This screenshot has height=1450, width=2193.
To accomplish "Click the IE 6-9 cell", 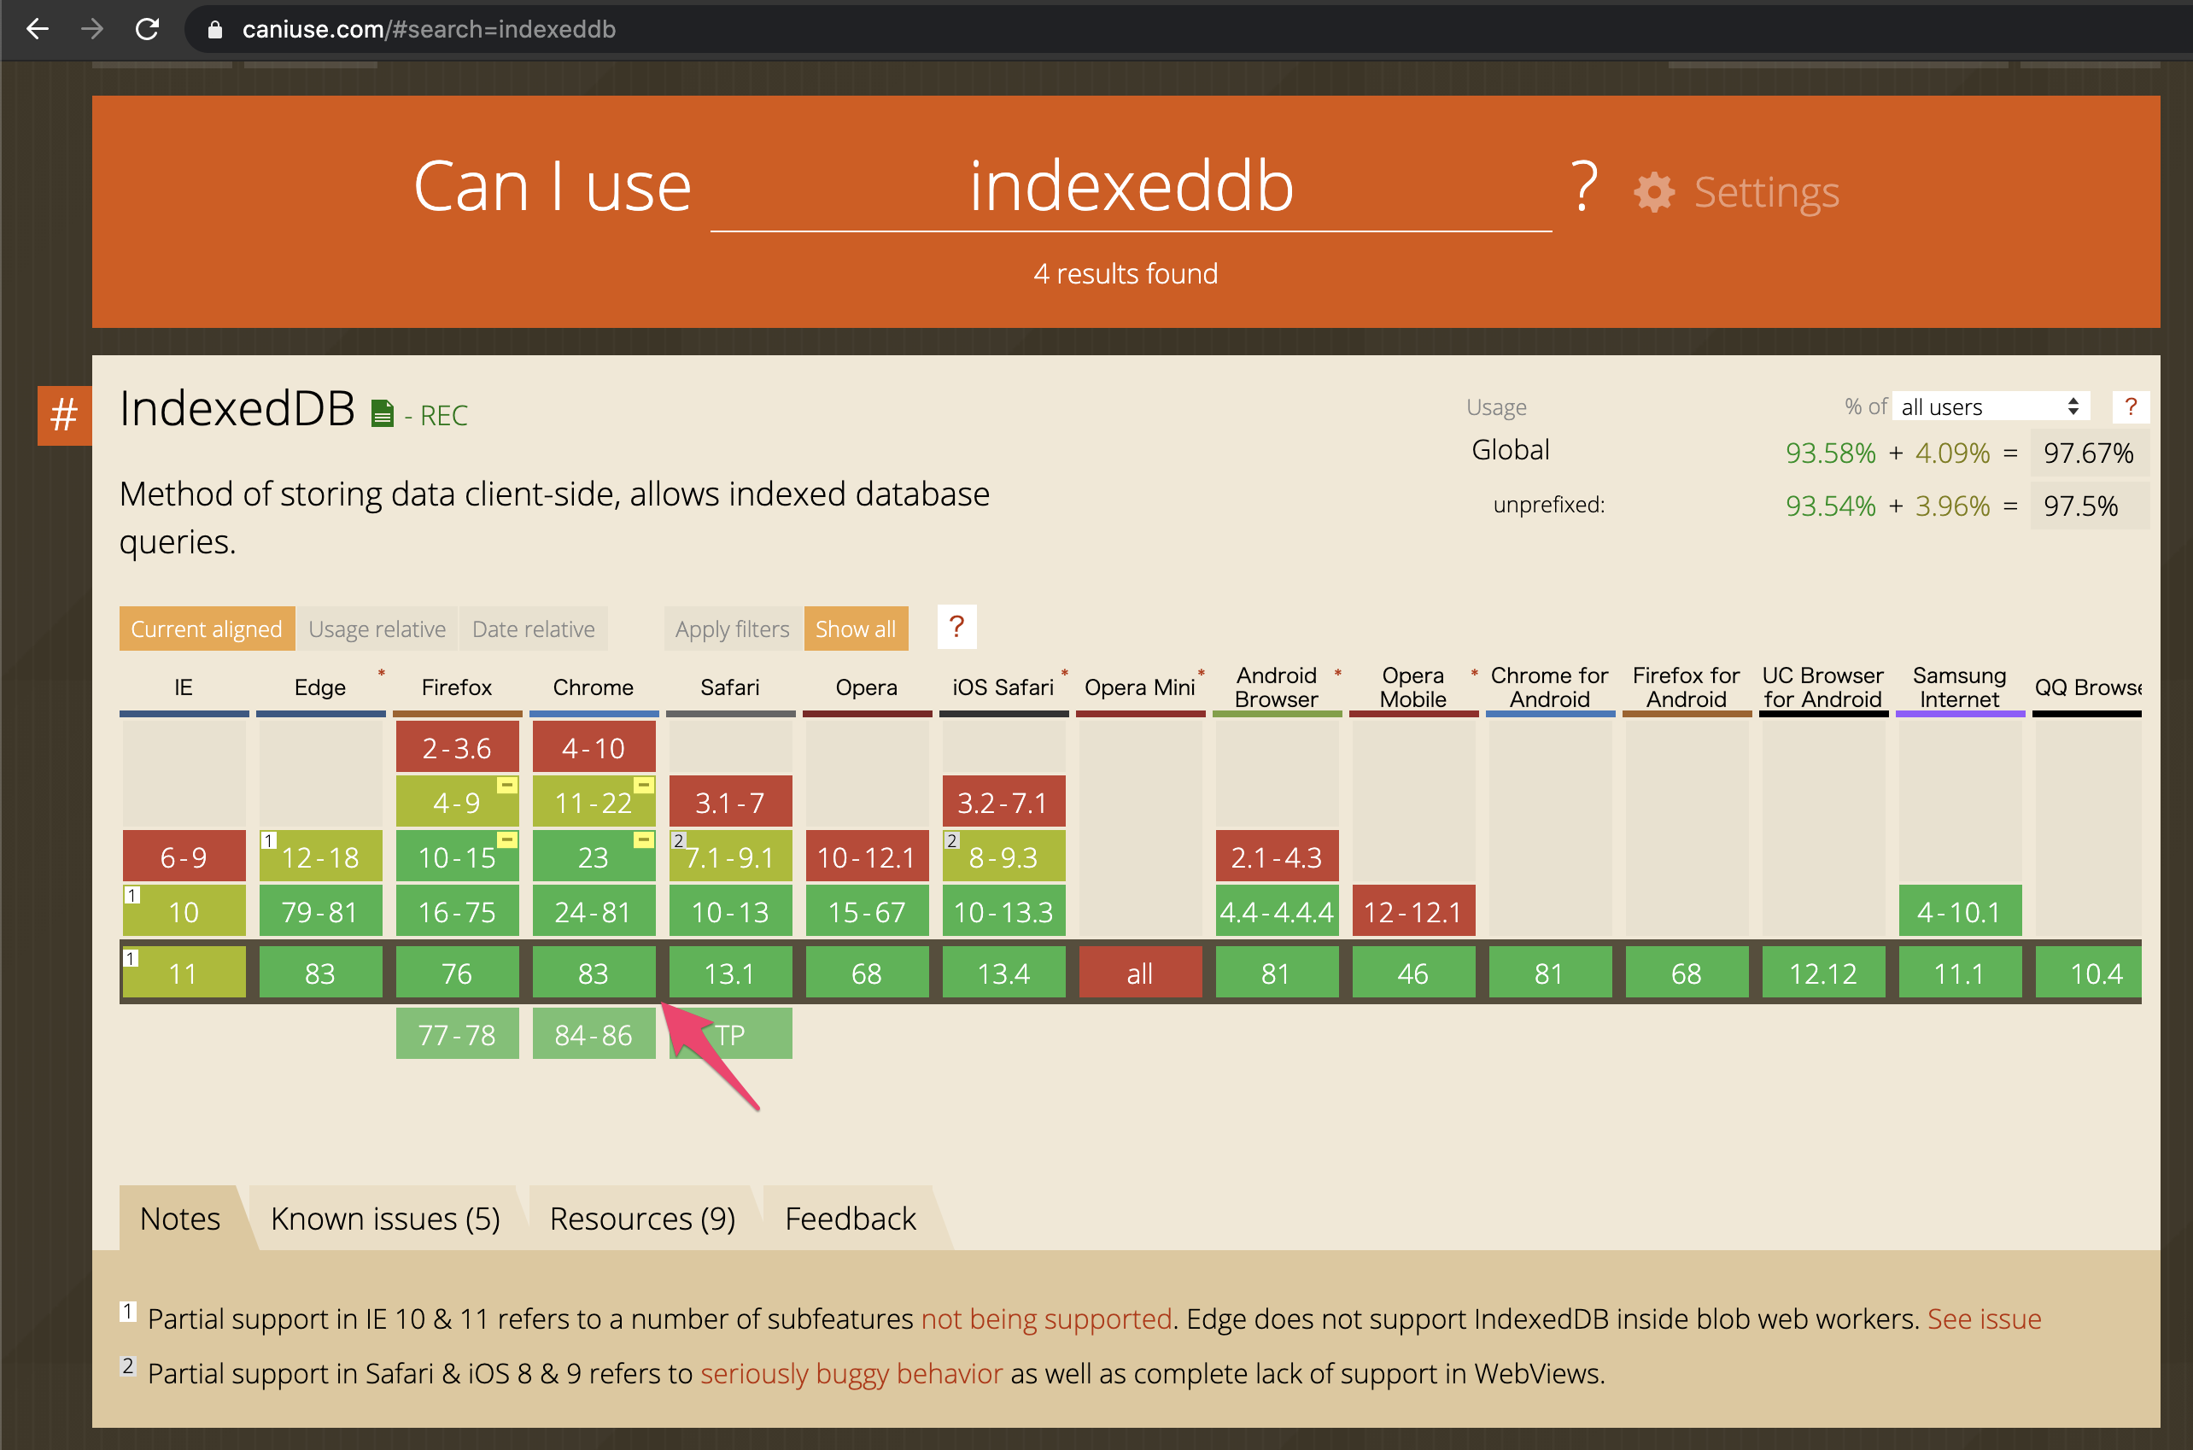I will click(183, 857).
